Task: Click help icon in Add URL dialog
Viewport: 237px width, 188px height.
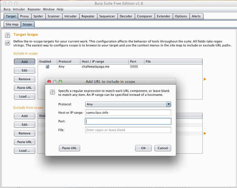Action: [x=52, y=92]
